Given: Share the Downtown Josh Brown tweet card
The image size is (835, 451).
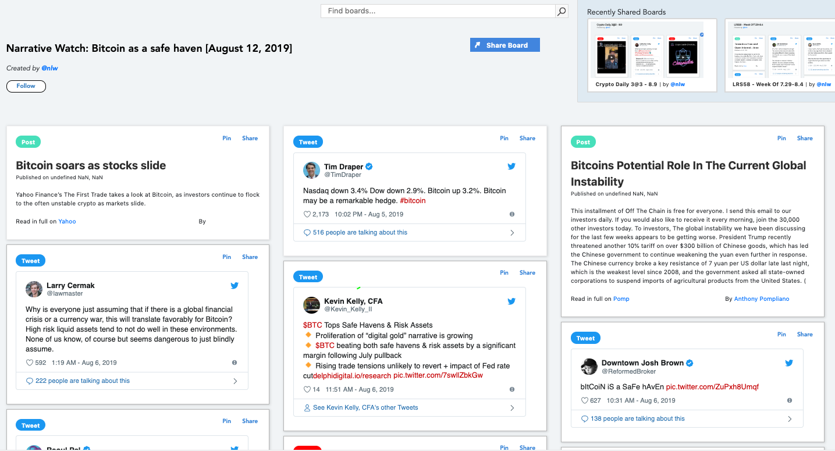Looking at the screenshot, I should tap(805, 335).
